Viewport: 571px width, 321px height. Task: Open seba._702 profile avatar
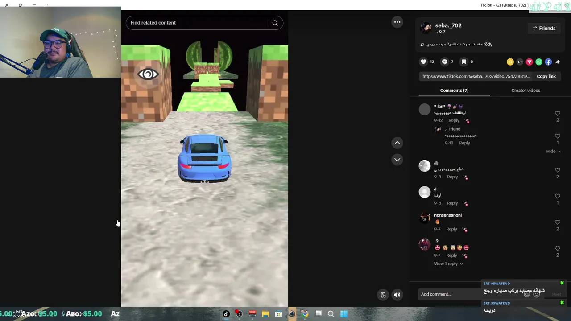click(426, 28)
